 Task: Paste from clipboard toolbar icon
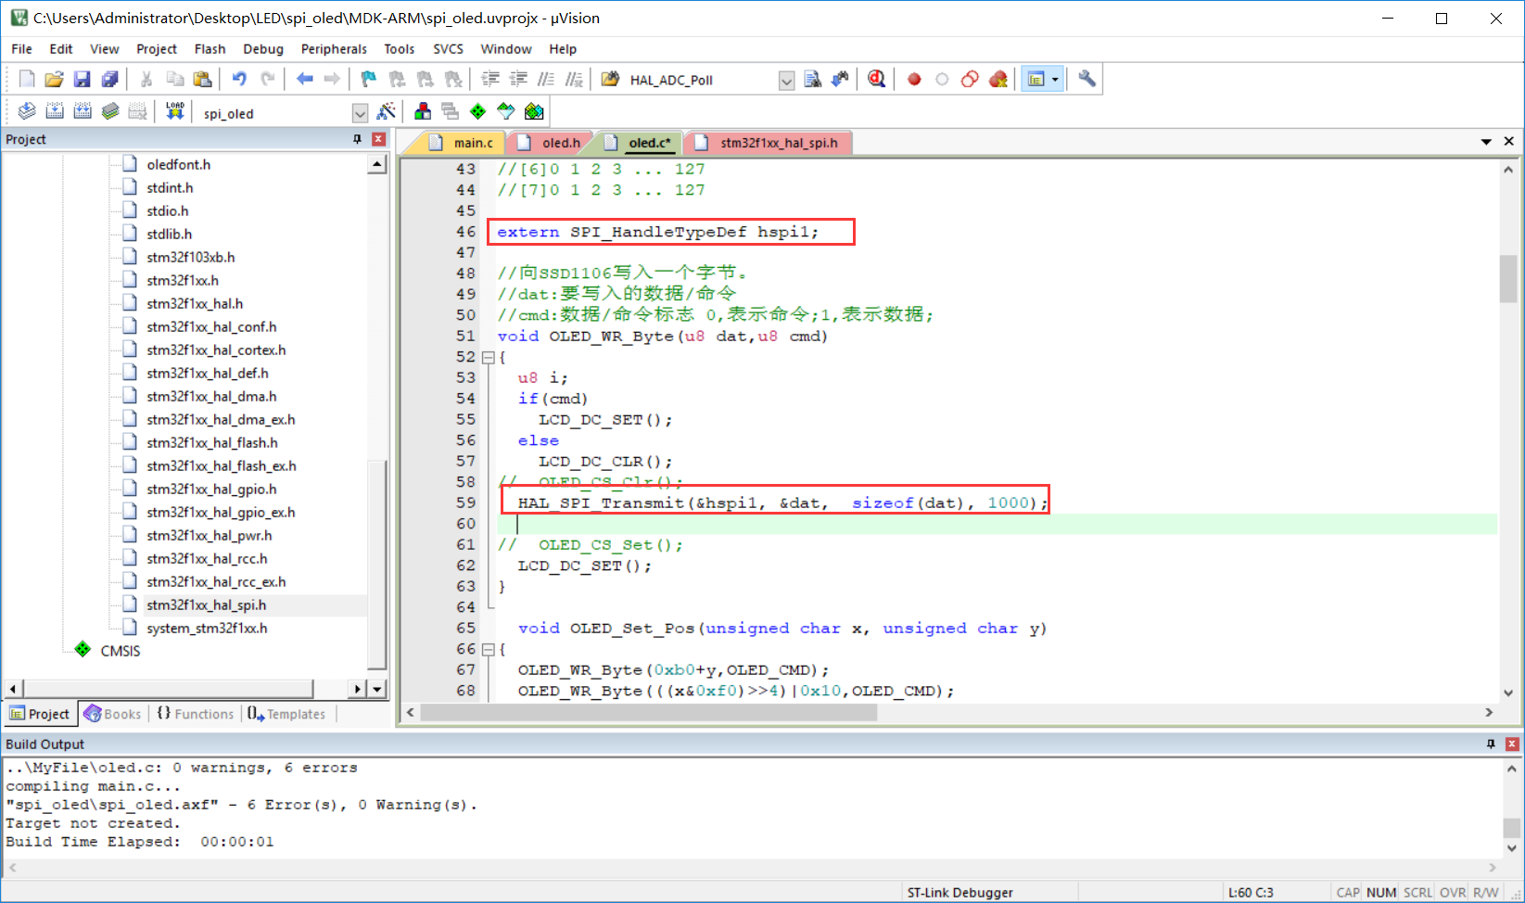202,80
